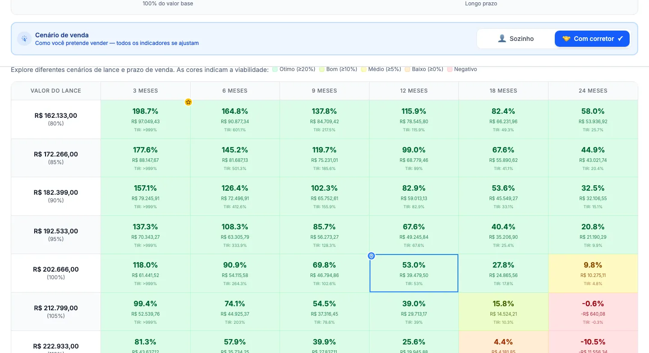
Task: Select the highlighted 53.0% cell
Action: coord(414,273)
